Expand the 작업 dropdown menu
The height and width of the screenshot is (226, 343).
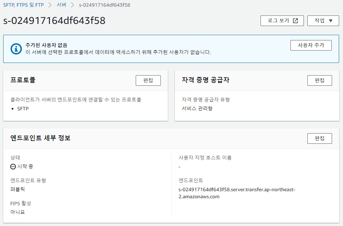[323, 21]
